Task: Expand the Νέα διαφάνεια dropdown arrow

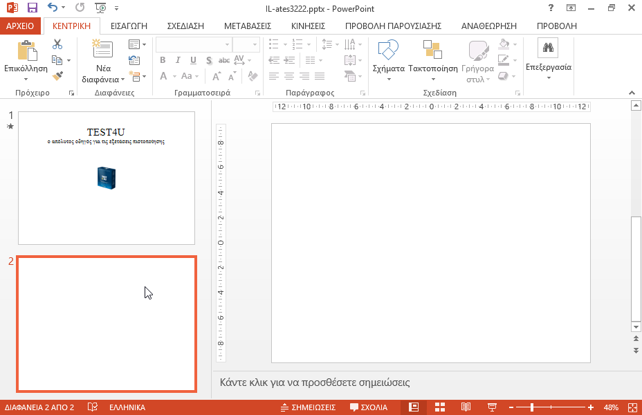Action: (x=122, y=80)
